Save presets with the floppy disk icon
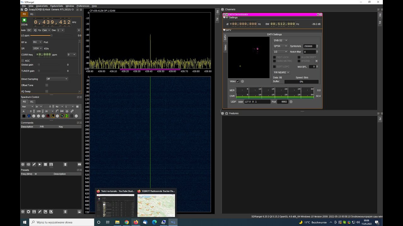403x226 pixels. (34, 212)
